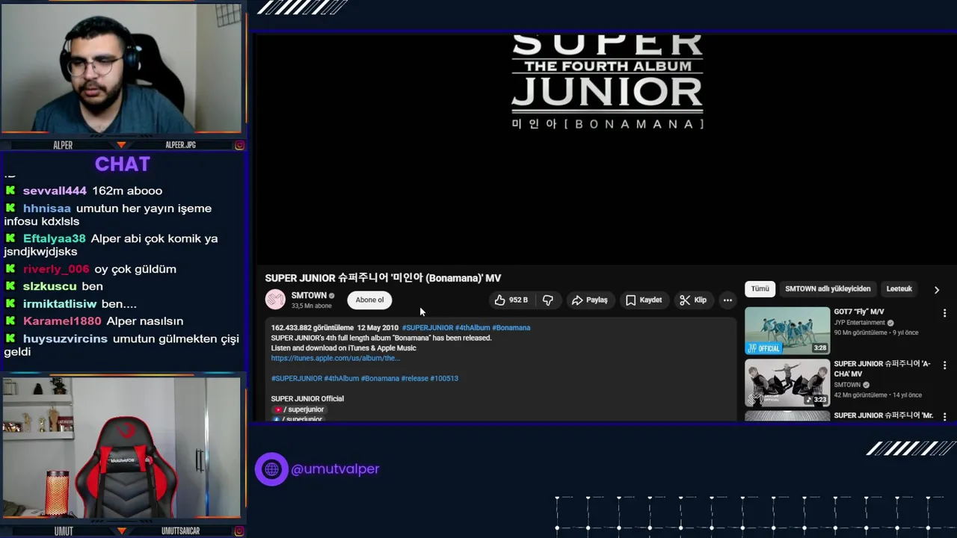The image size is (957, 538).
Task: Select the SMTOWN adlı yükleyiciden chip
Action: 828,288
